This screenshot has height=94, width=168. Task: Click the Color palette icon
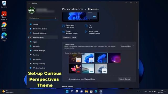coord(86,26)
